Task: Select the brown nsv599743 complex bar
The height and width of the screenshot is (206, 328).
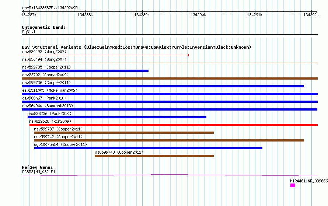Action: [x=154, y=156]
